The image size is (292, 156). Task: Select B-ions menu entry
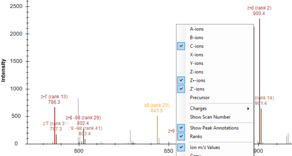pos(197,38)
